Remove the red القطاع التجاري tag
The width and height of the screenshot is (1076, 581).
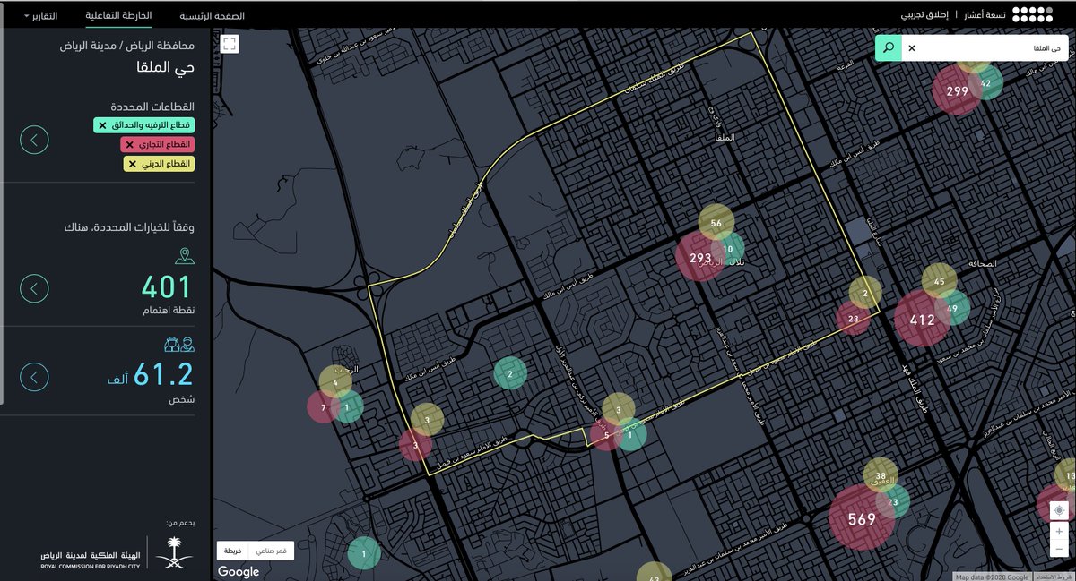point(129,144)
